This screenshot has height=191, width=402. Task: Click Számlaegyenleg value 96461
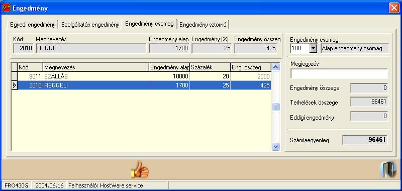coord(365,140)
